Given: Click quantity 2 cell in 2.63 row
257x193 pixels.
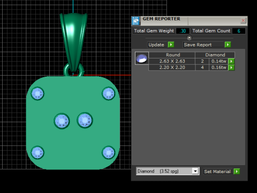Looking at the screenshot, I should [202, 61].
